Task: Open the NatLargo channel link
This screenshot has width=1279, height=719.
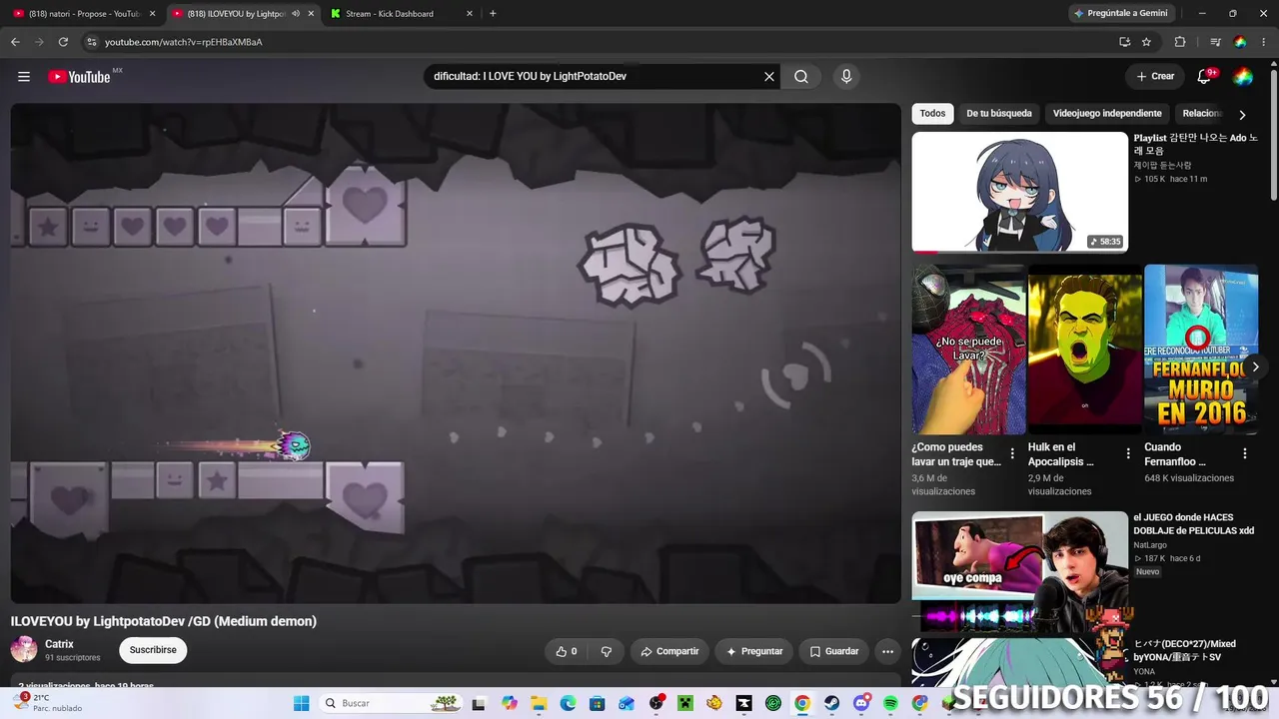Action: click(x=1151, y=545)
